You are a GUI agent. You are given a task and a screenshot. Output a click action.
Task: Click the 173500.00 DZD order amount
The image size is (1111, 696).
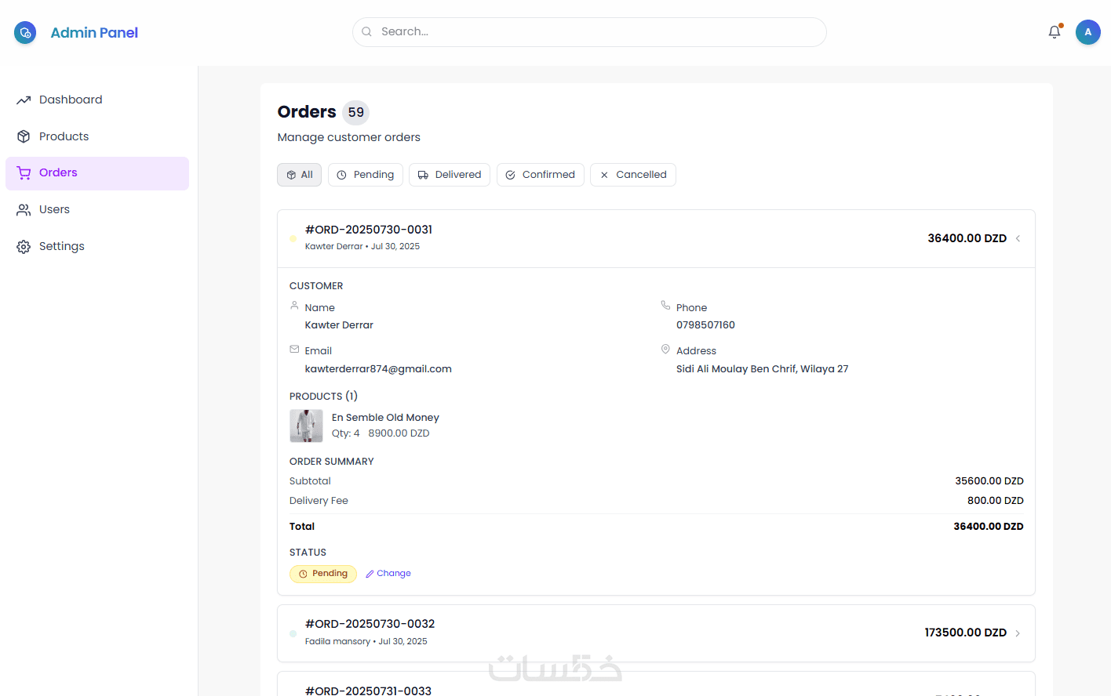click(x=965, y=633)
